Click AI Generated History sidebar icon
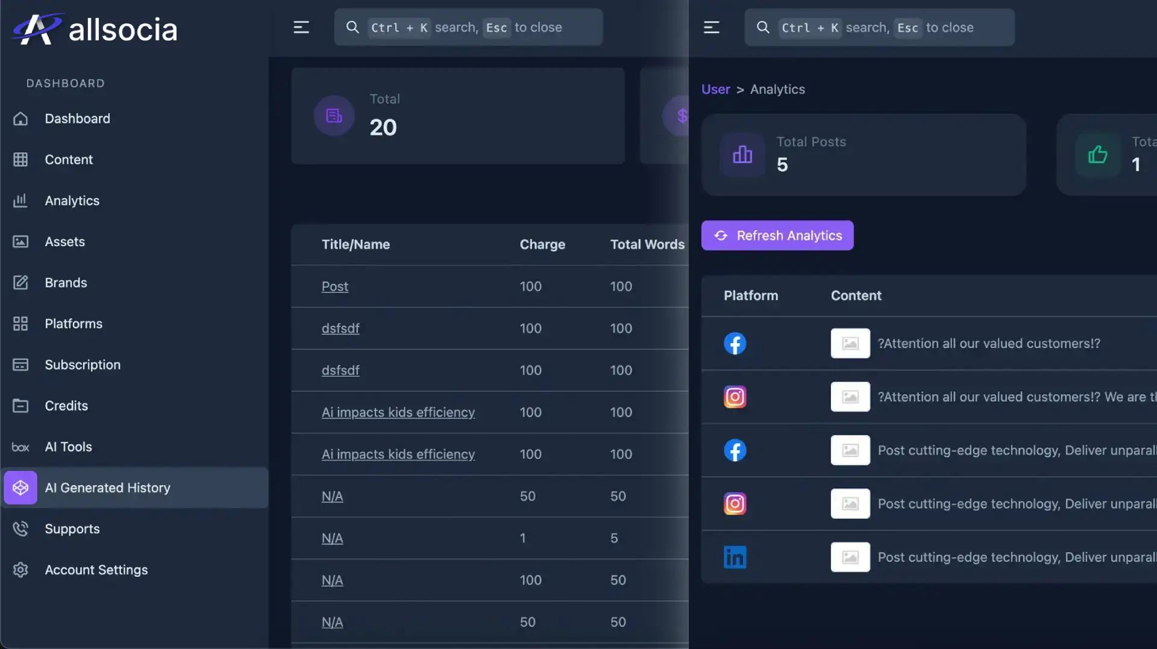This screenshot has width=1157, height=649. pos(20,488)
